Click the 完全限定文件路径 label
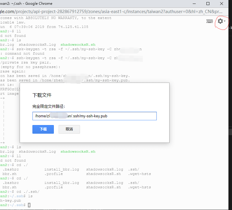The image size is (232, 210). coord(49,106)
